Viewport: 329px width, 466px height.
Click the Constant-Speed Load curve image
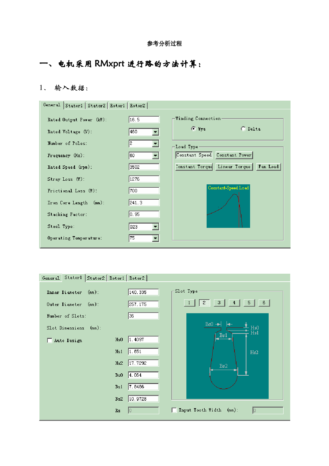click(228, 206)
